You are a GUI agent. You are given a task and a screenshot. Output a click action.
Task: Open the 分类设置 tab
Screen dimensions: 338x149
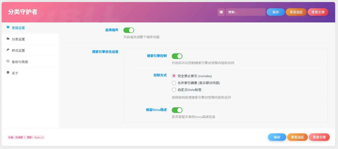(x=30, y=39)
